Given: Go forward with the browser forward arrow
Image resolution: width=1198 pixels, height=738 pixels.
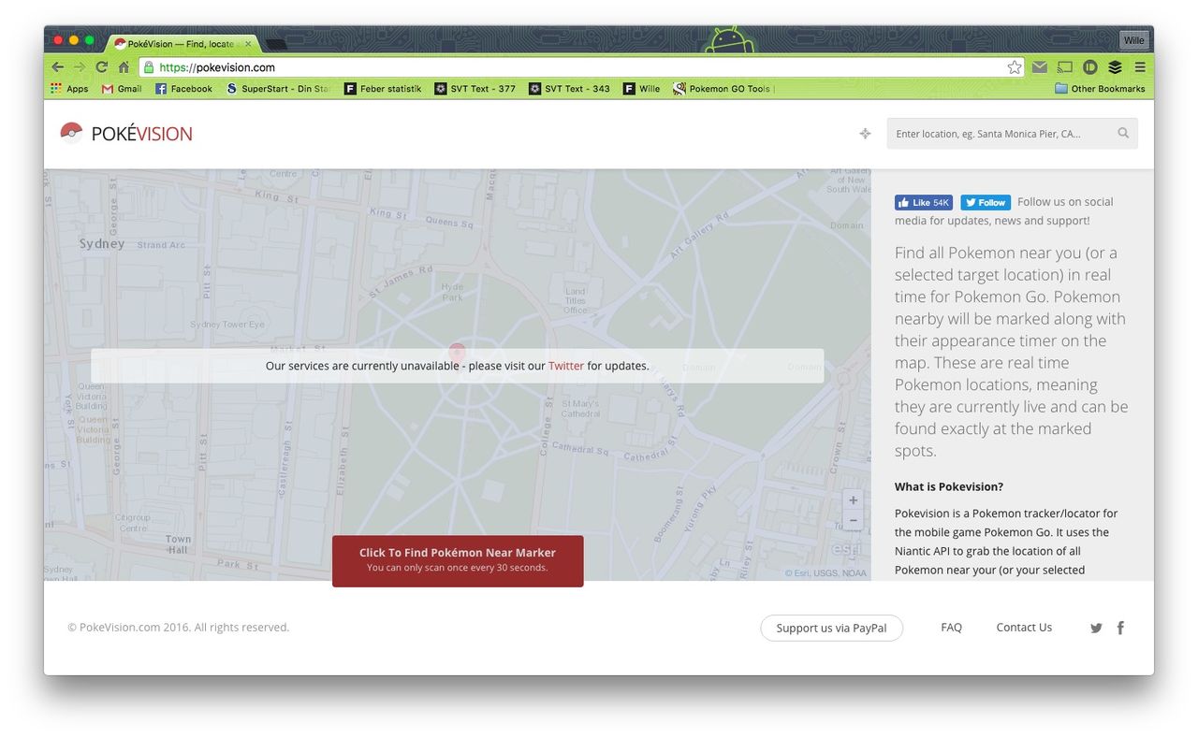Looking at the screenshot, I should click(80, 67).
